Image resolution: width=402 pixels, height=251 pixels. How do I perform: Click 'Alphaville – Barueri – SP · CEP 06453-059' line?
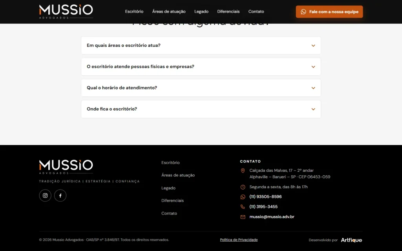[x=290, y=177]
